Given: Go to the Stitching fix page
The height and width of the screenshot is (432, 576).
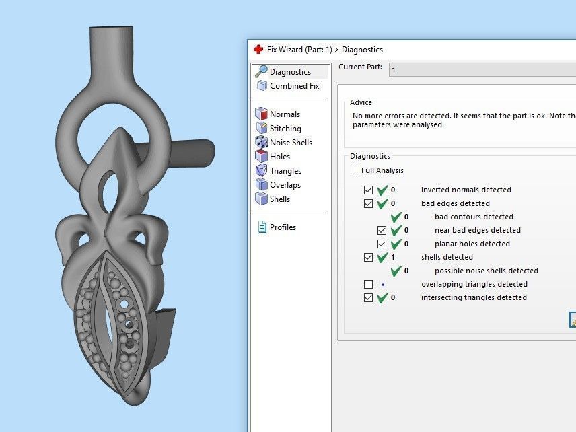Looking at the screenshot, I should pyautogui.click(x=285, y=129).
